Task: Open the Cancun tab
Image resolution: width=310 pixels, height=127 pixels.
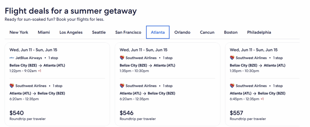Action: tap(207, 32)
